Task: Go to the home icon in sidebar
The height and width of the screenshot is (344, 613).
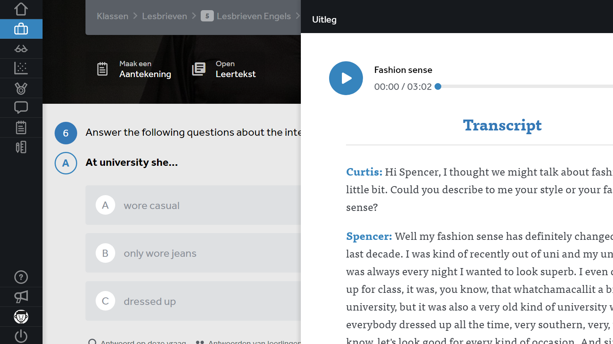Action: pyautogui.click(x=21, y=9)
